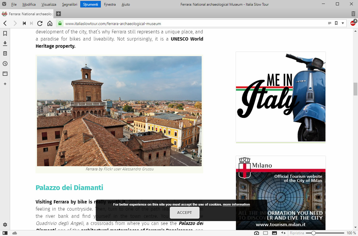Open the File menu
The width and height of the screenshot is (358, 236).
14,4
